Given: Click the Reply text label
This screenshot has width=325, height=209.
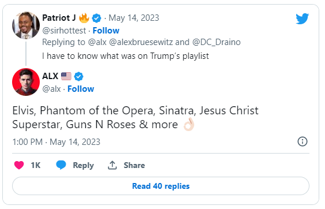Looking at the screenshot, I should point(84,165).
